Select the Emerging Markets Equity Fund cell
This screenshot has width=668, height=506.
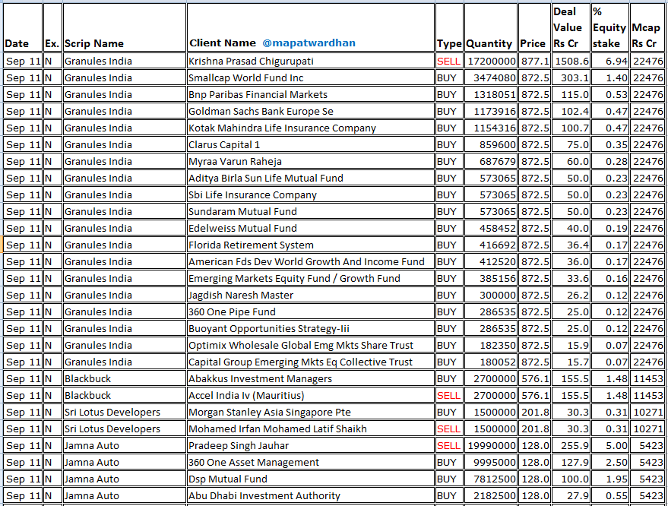pyautogui.click(x=311, y=278)
